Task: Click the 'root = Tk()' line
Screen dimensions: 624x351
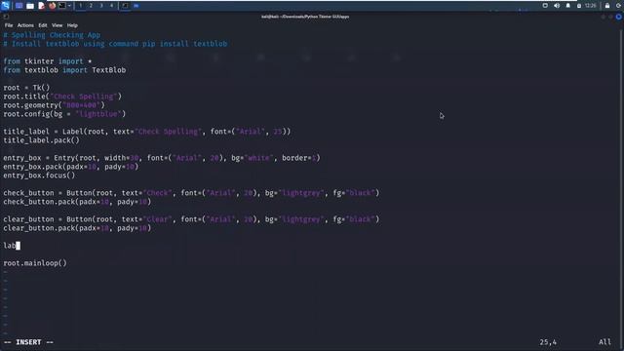Action: click(x=26, y=88)
